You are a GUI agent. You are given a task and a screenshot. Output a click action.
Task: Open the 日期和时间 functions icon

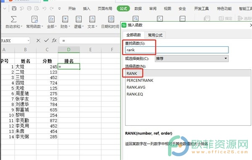111,19
